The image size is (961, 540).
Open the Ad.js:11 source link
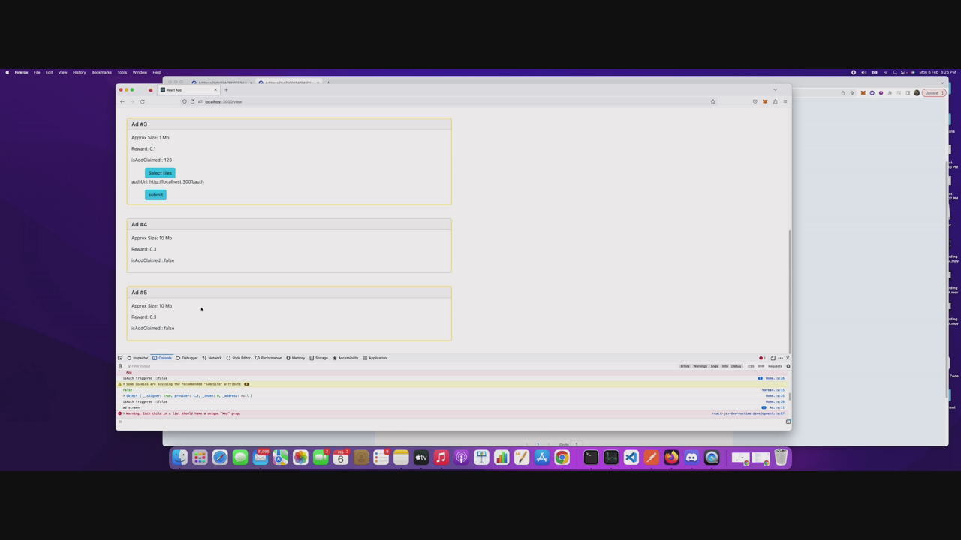[x=776, y=407]
